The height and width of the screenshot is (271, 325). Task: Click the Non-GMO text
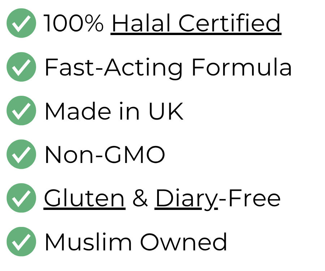105,155
